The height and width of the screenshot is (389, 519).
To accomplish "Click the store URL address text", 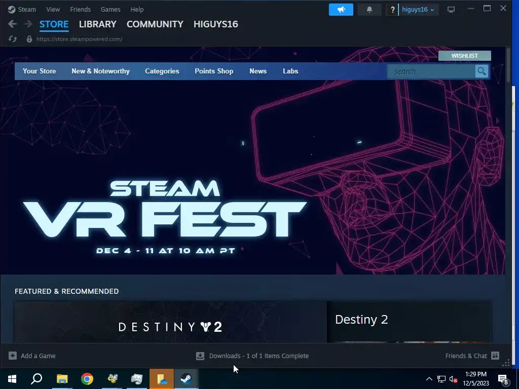I will pyautogui.click(x=80, y=39).
